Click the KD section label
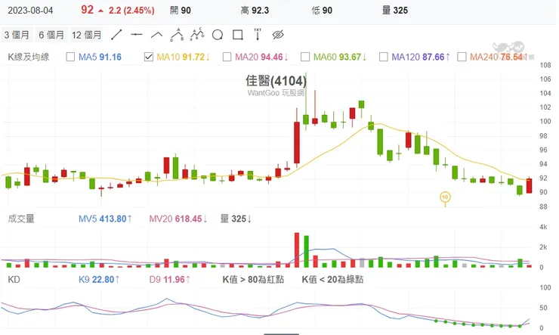Screen dimensions: 559x335 pyautogui.click(x=14, y=280)
